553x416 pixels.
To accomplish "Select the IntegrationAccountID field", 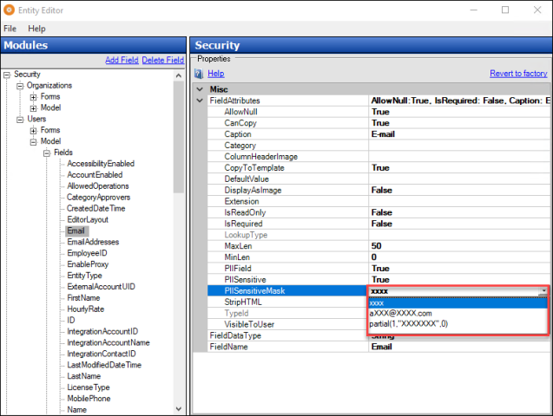I will click(x=102, y=332).
